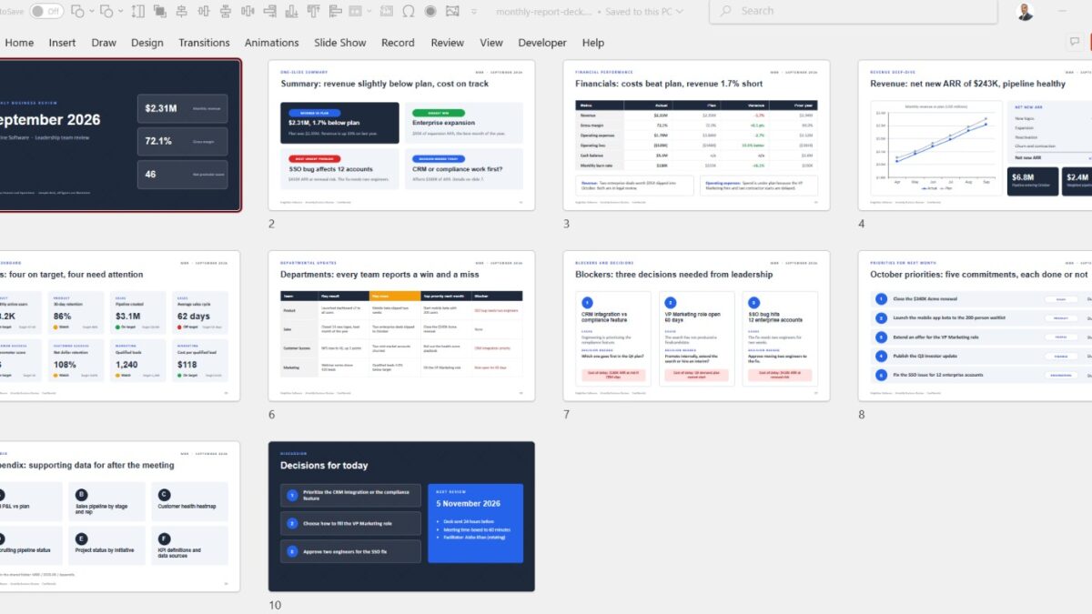Click picture icon right of the record circle
This screenshot has width=1092, height=614.
coord(452,11)
